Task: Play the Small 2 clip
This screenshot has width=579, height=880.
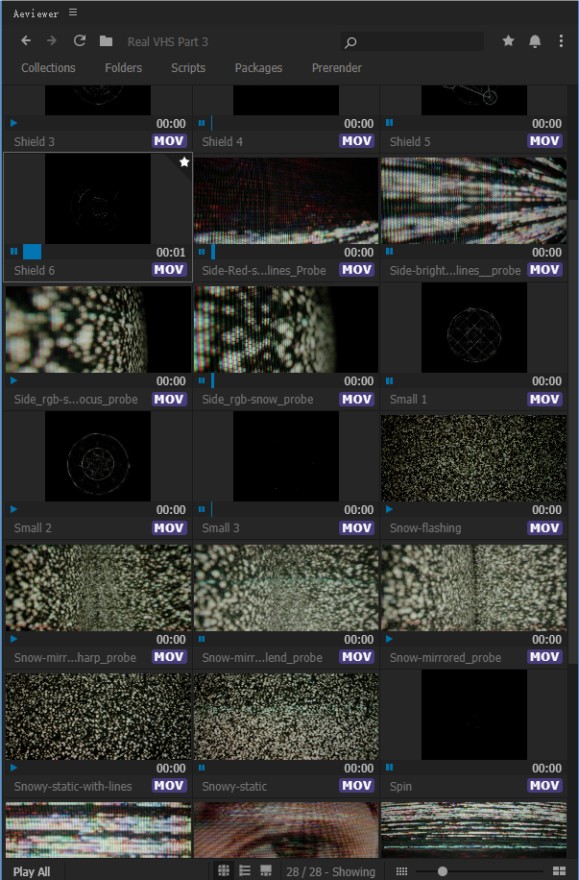Action: tap(14, 509)
